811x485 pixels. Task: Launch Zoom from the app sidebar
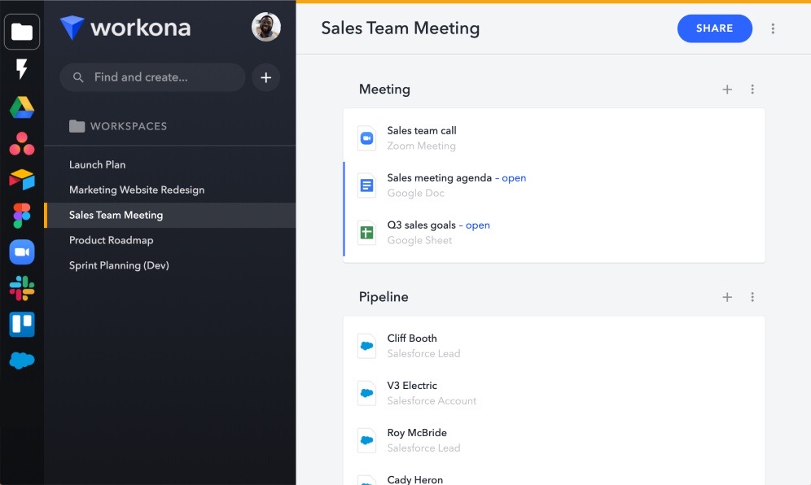(21, 252)
